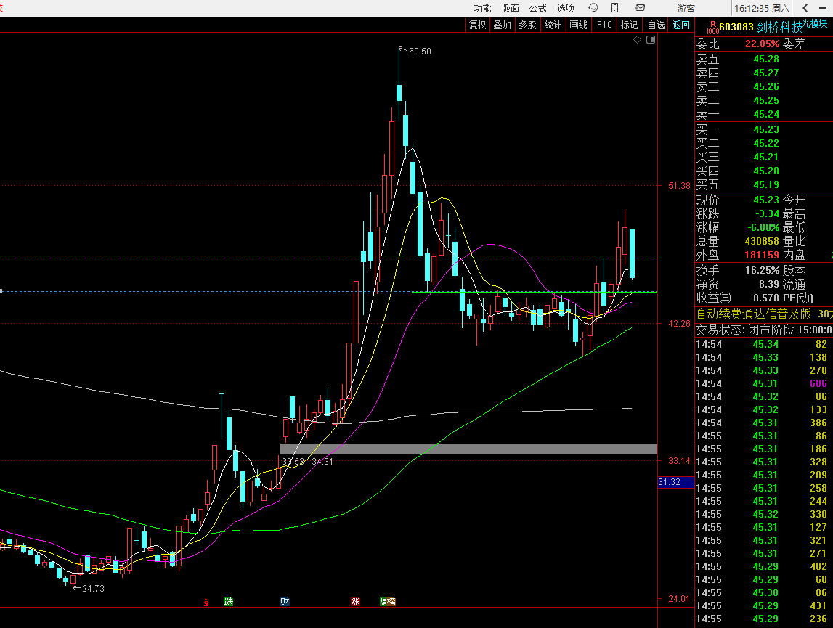
Task: Click the purple 606 volume tick entry
Action: (818, 383)
